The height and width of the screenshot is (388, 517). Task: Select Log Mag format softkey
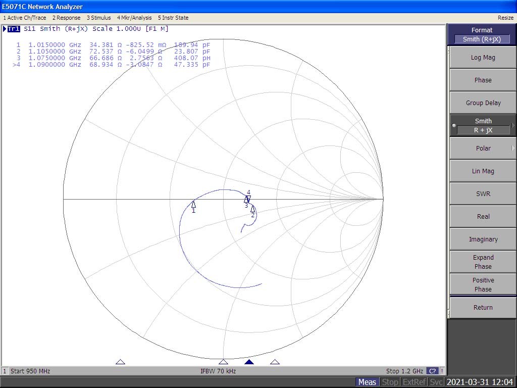pyautogui.click(x=483, y=58)
